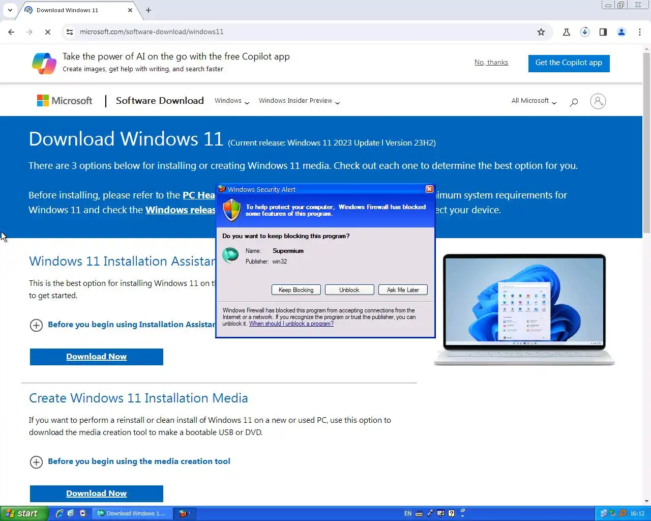Switch to the Download Windows 11 taskbar button
651x521 pixels.
[132, 513]
